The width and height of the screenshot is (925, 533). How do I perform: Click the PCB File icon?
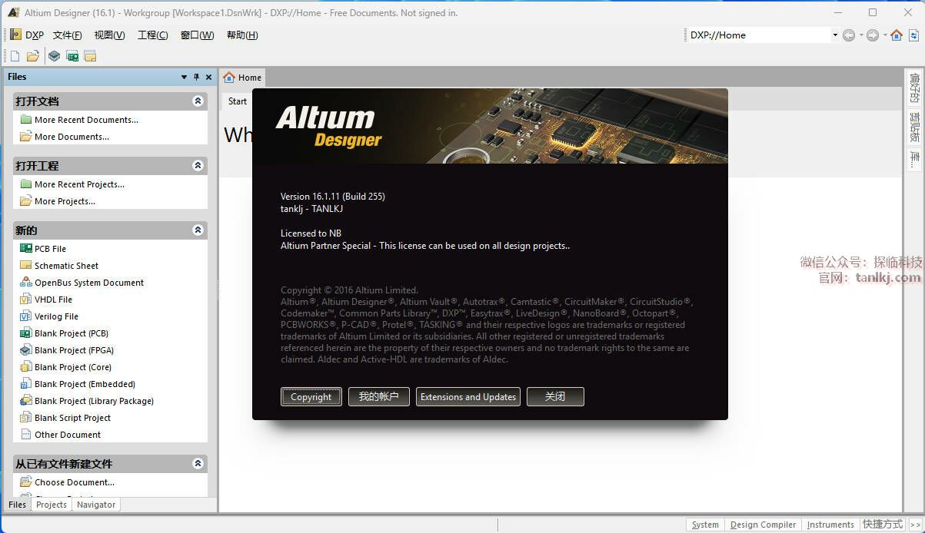tap(26, 249)
